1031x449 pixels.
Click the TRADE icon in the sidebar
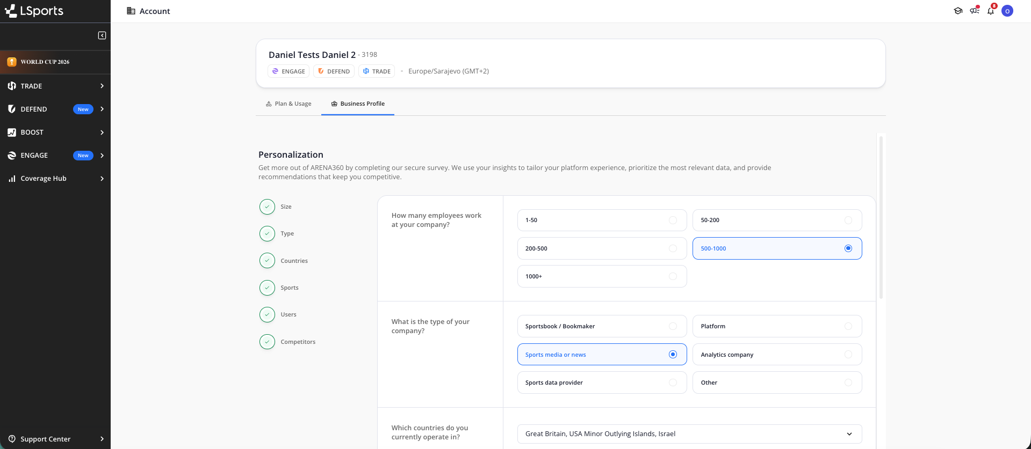point(12,86)
